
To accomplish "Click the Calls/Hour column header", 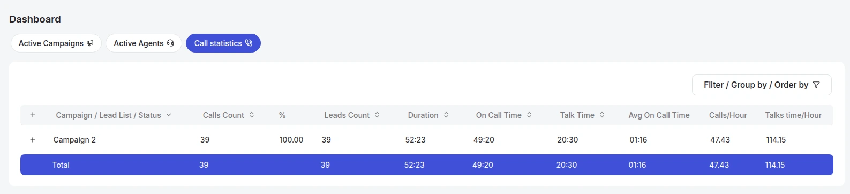I will click(728, 115).
